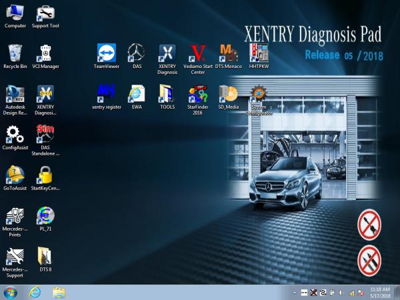Select System Configurator gear icon
Viewport: 400px width, 300px height.
[259, 100]
